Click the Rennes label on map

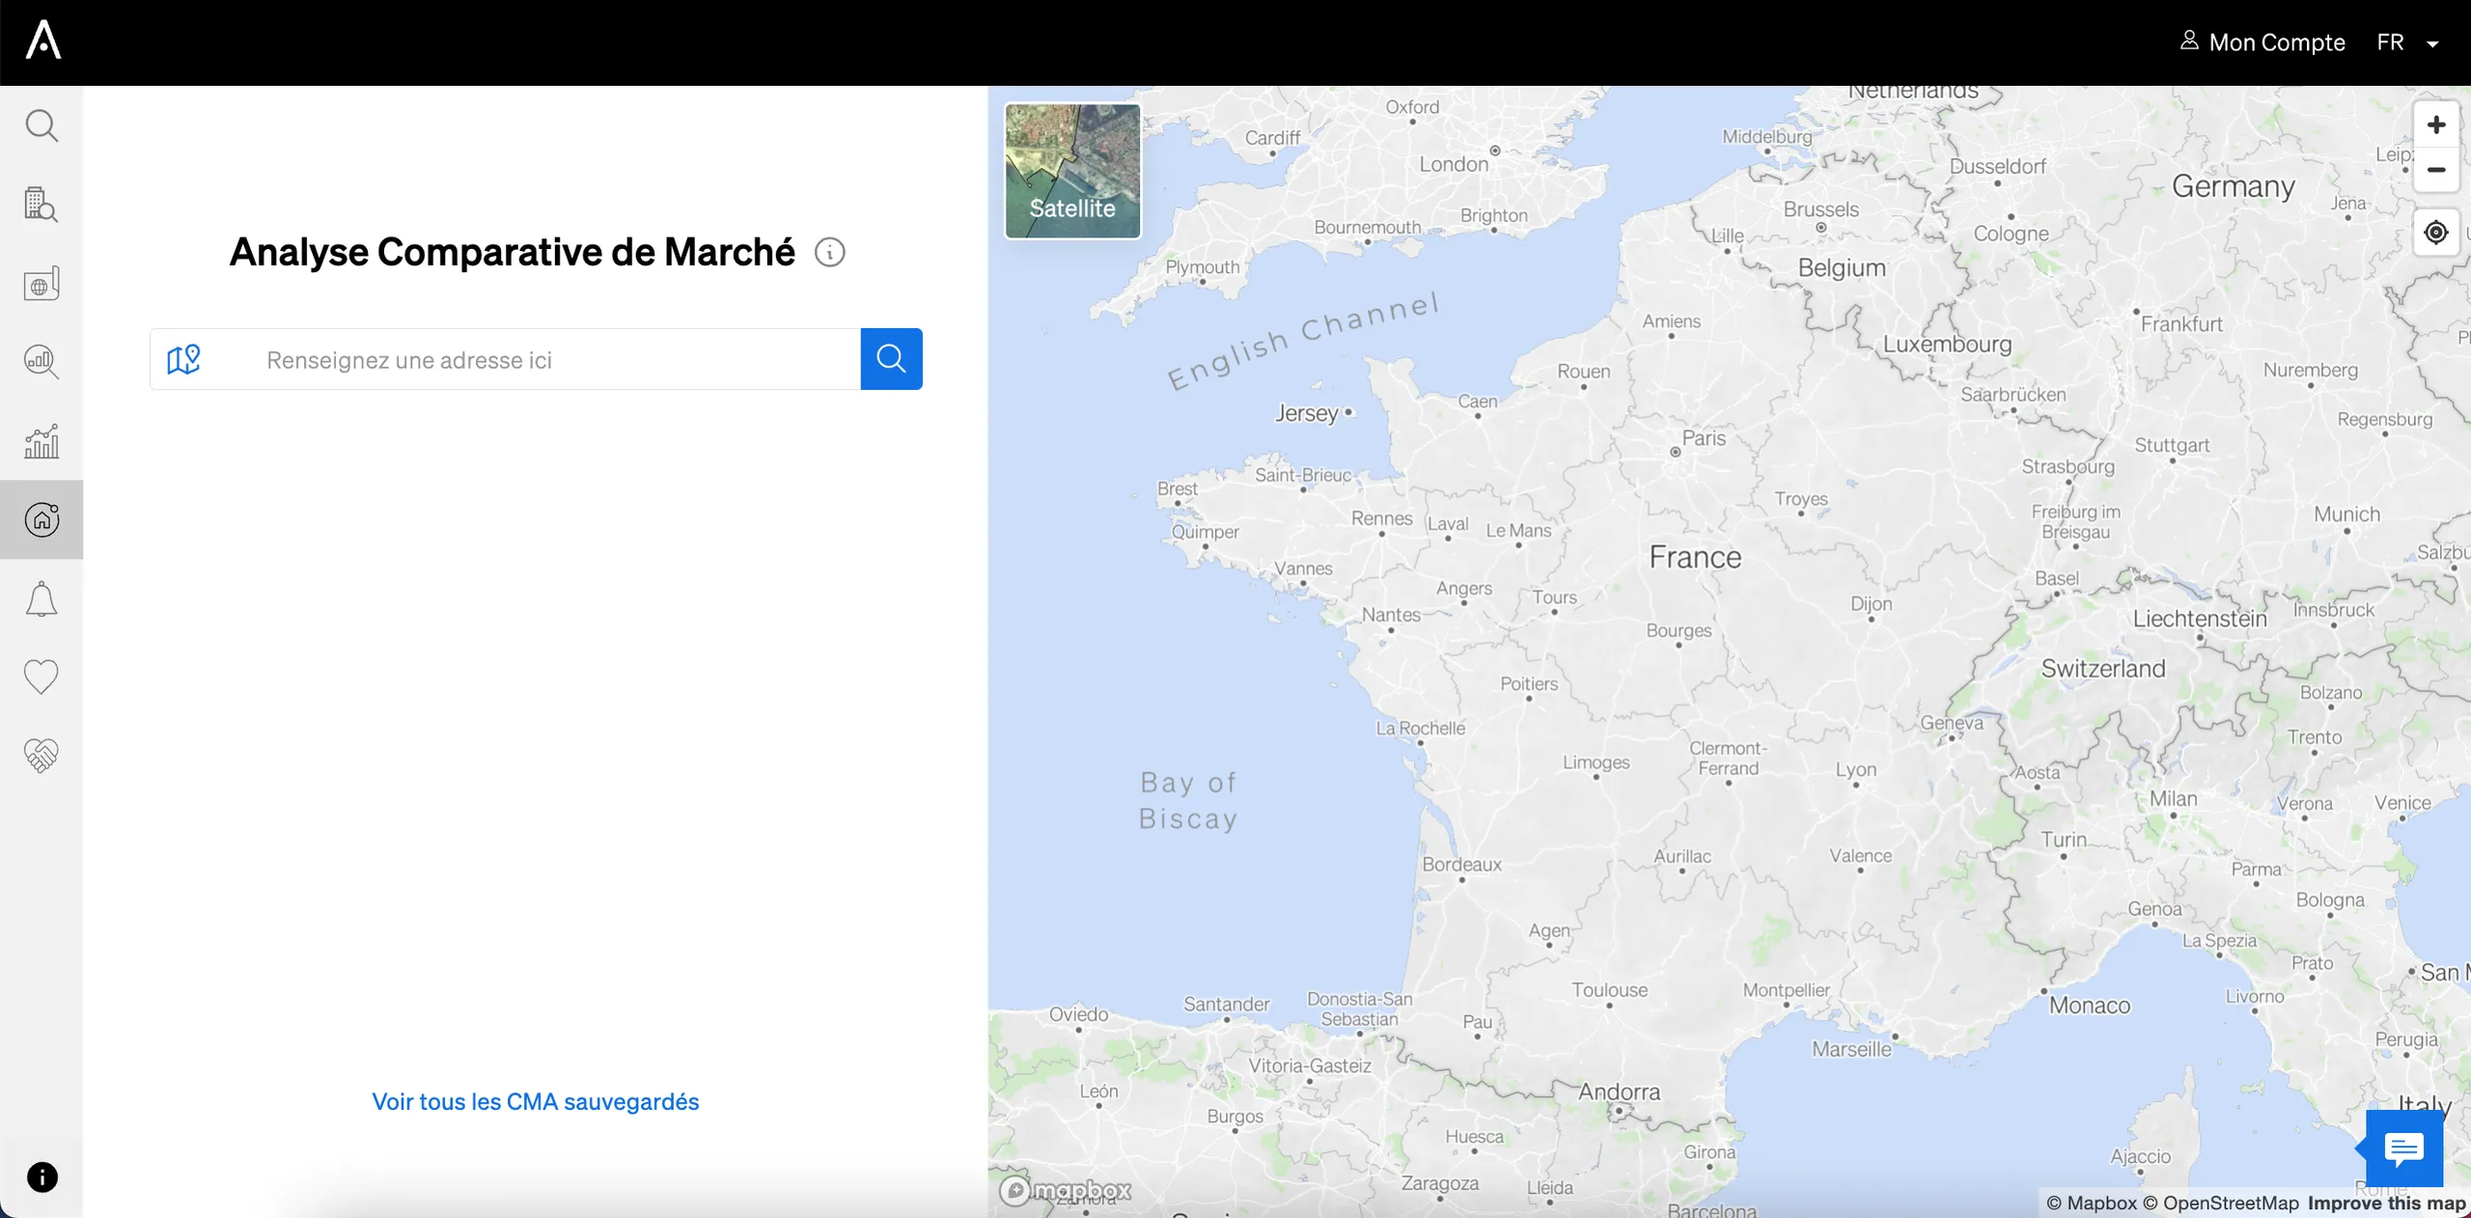pos(1381,518)
